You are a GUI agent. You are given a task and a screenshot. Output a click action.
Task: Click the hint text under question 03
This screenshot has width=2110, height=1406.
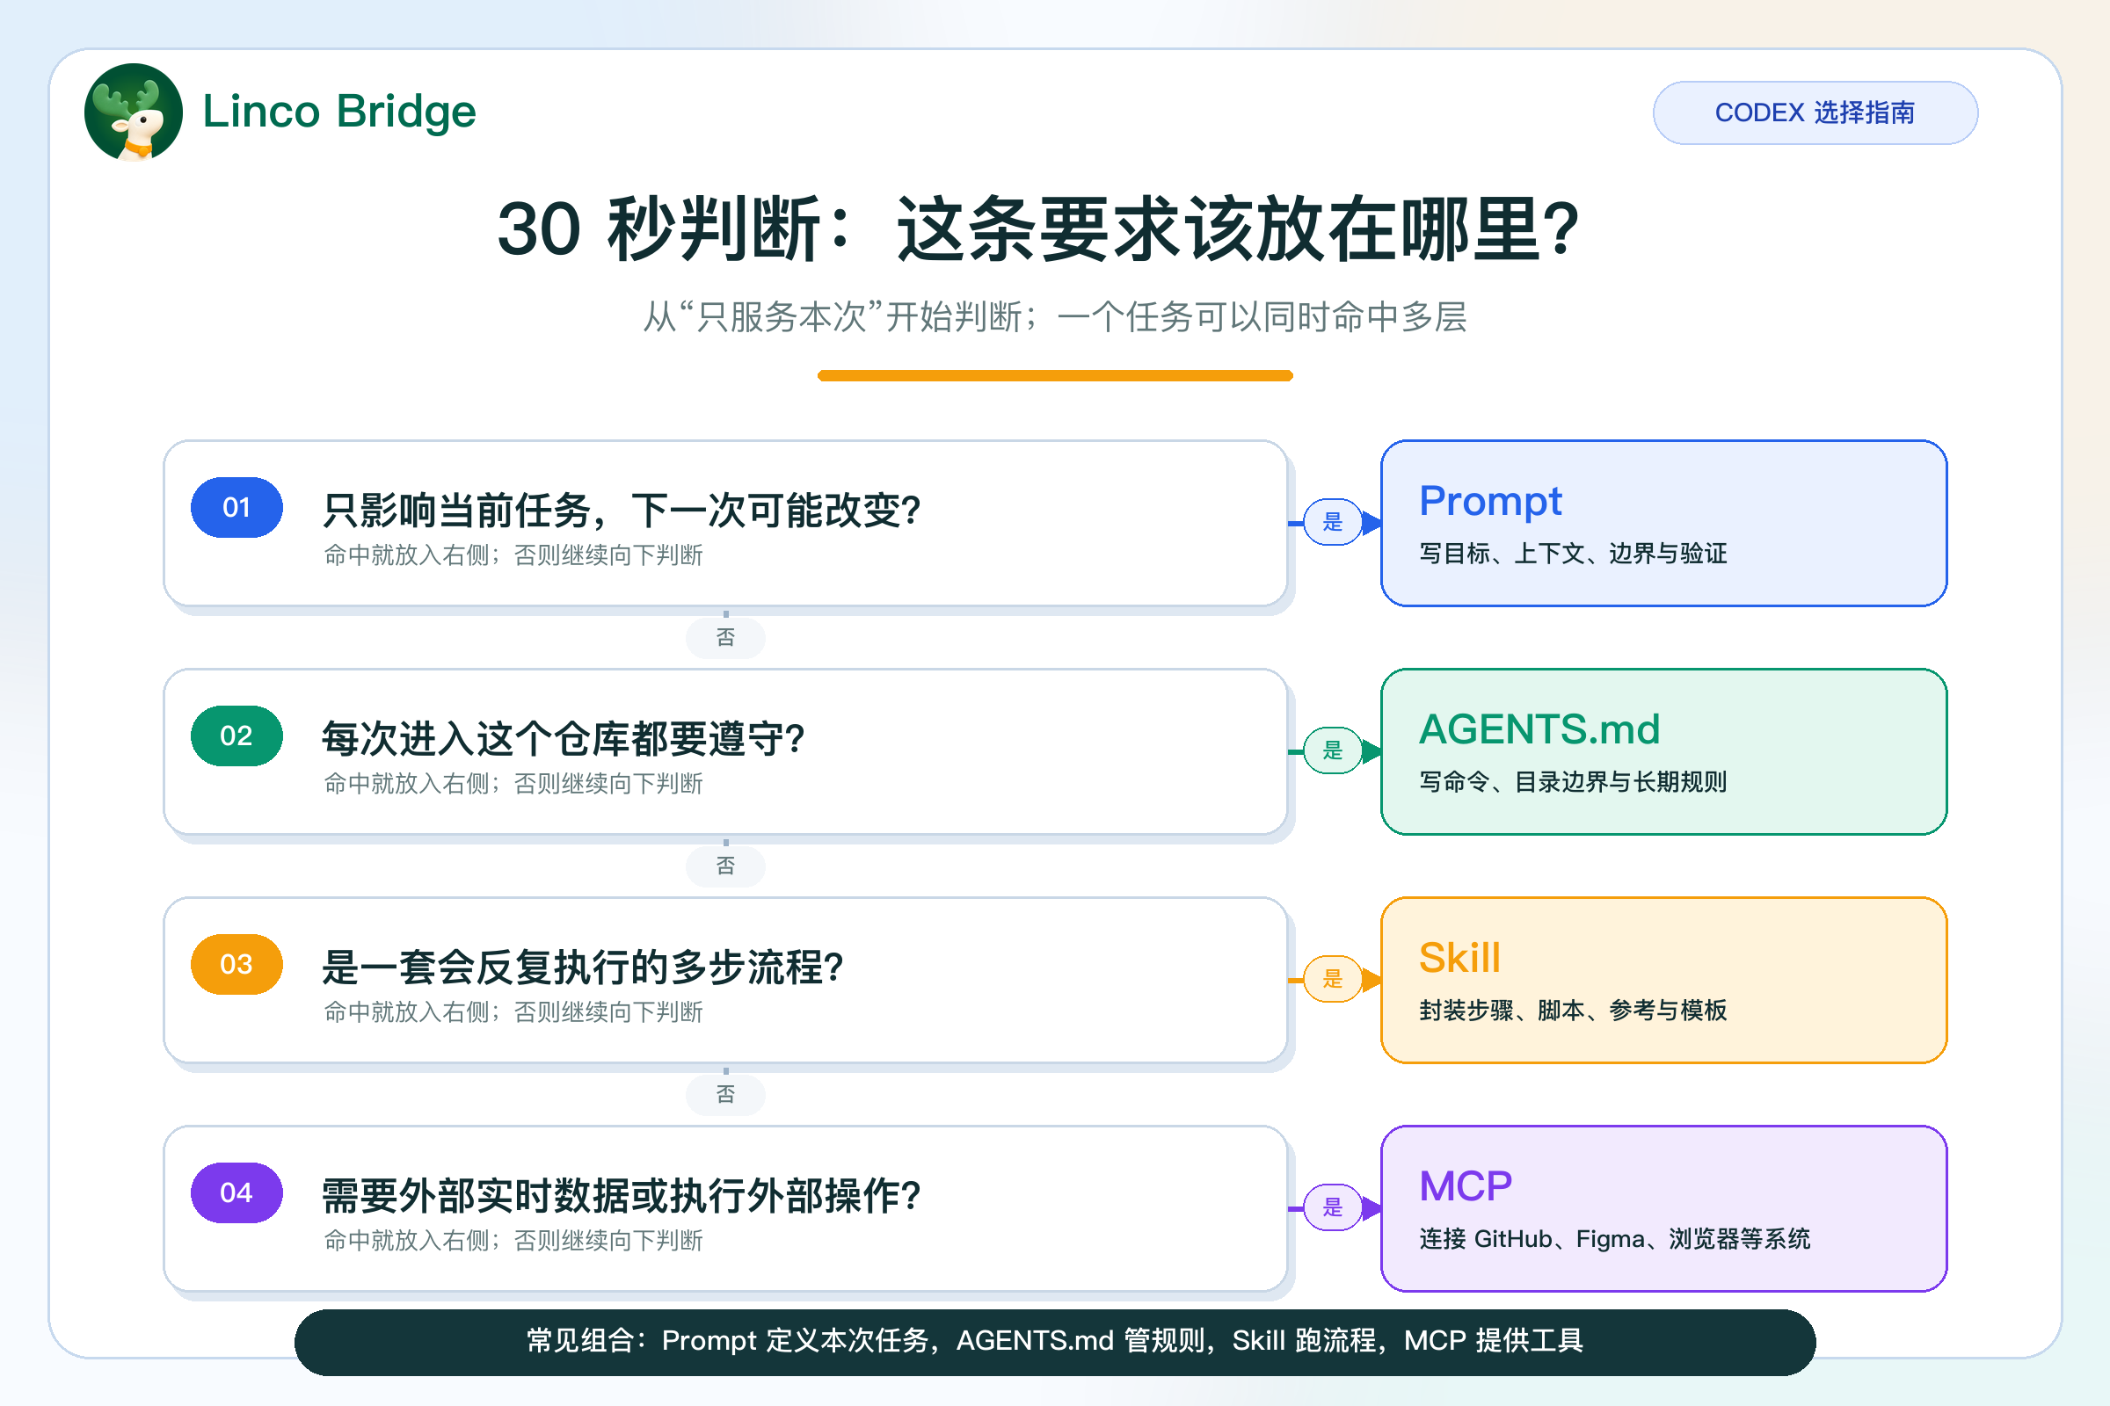513,1012
